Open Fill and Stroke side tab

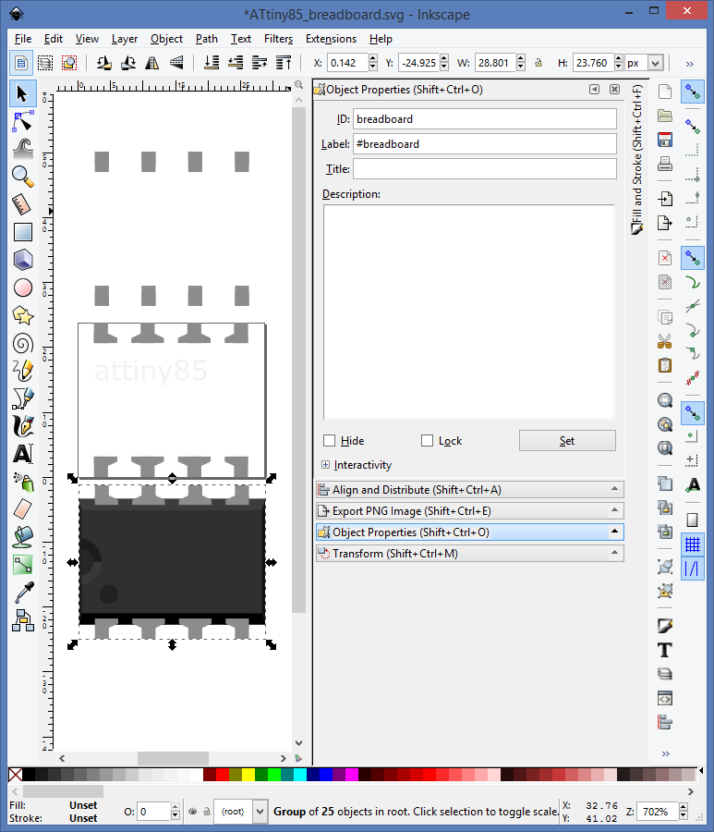[x=637, y=159]
